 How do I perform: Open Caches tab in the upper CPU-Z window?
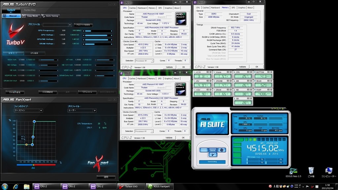pyautogui.click(x=133, y=8)
